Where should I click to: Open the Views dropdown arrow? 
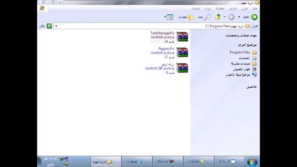(165, 17)
